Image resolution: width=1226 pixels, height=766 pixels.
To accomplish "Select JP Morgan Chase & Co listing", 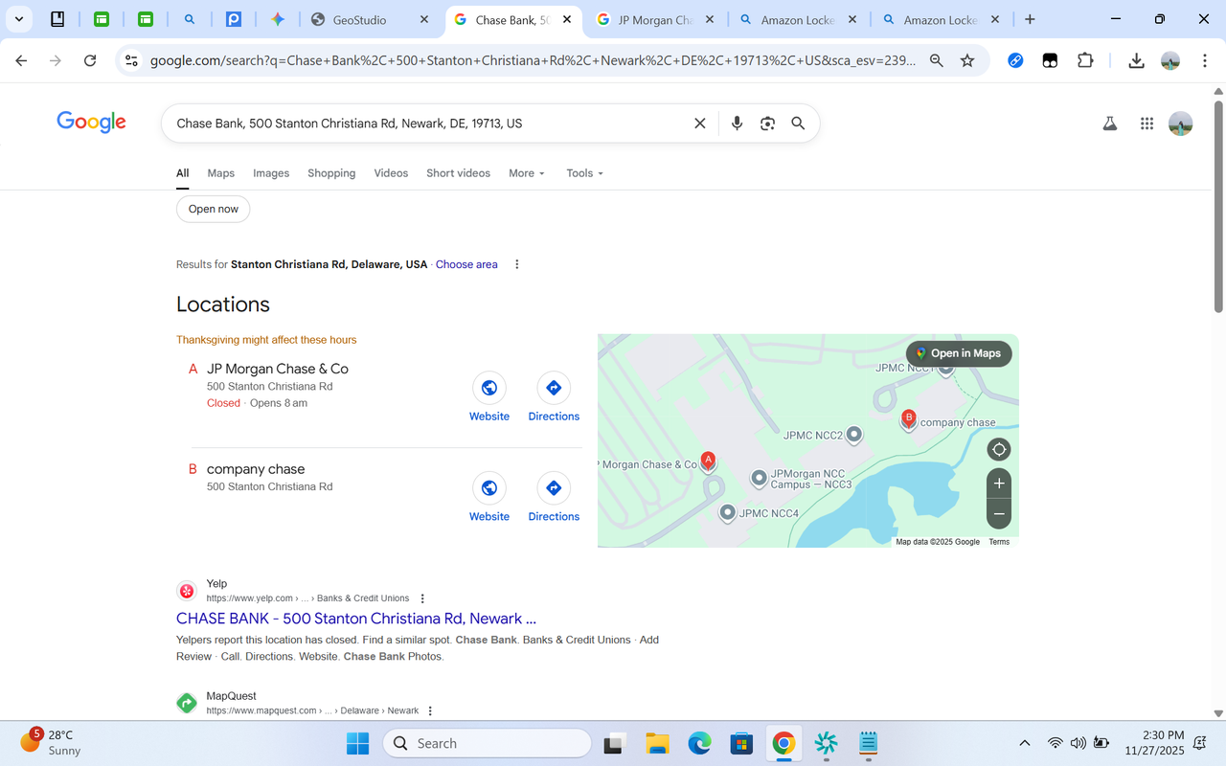I will 278,369.
